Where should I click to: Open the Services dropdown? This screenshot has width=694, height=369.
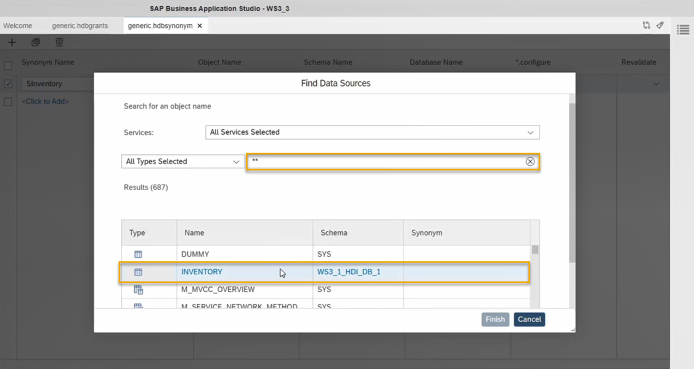[x=372, y=132]
